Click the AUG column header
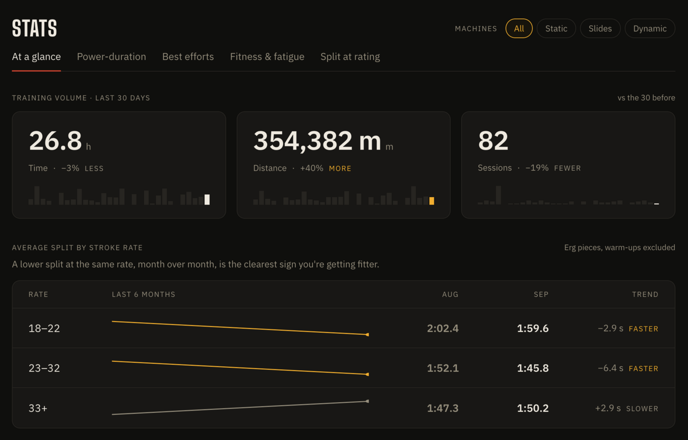 tap(450, 294)
